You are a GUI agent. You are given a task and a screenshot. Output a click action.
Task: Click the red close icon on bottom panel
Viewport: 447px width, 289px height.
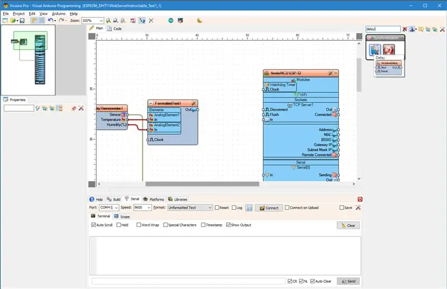point(360,199)
